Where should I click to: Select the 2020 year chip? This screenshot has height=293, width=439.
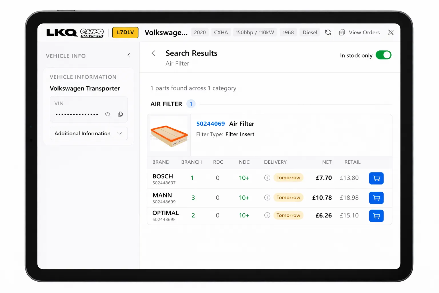pos(200,32)
